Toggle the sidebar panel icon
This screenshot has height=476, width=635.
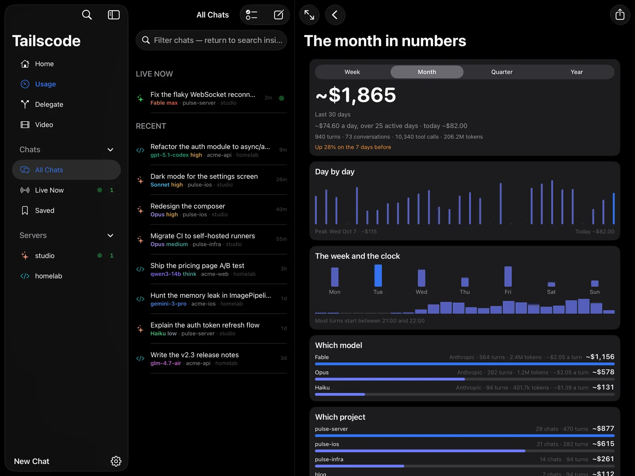pyautogui.click(x=114, y=15)
